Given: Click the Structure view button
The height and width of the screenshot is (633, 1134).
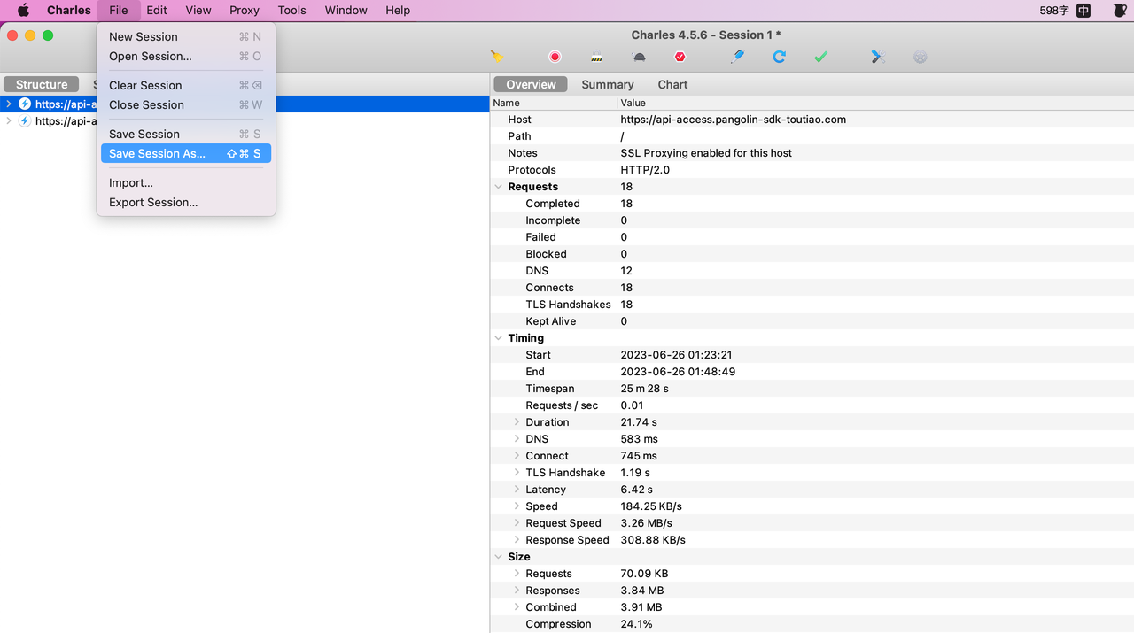Looking at the screenshot, I should point(42,85).
